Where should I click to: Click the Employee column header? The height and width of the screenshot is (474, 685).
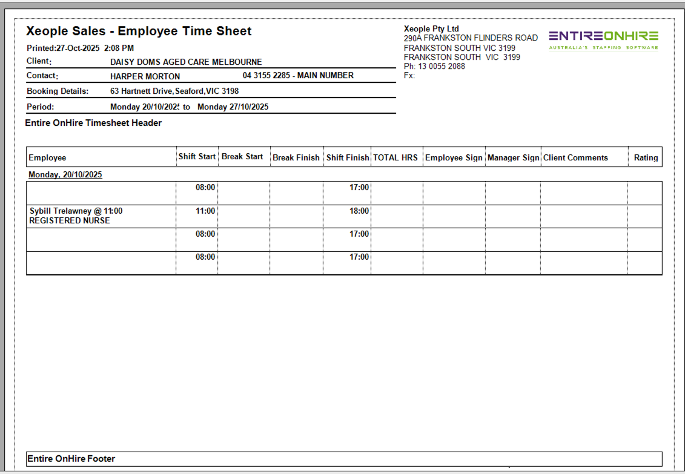(x=47, y=157)
